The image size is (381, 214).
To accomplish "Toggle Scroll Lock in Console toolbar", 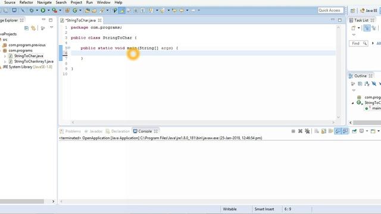I will (324, 131).
